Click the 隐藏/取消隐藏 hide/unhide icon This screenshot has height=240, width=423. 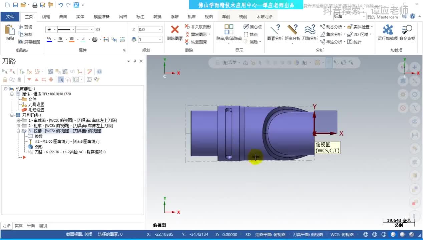pyautogui.click(x=229, y=29)
